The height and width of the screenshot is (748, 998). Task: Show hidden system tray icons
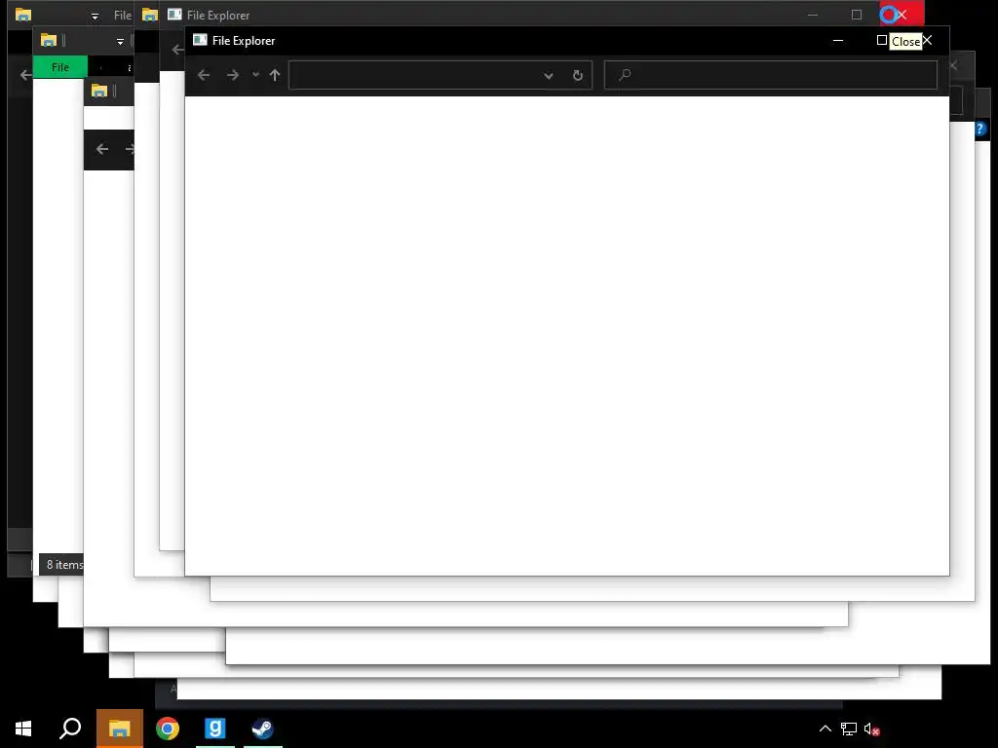pos(825,729)
